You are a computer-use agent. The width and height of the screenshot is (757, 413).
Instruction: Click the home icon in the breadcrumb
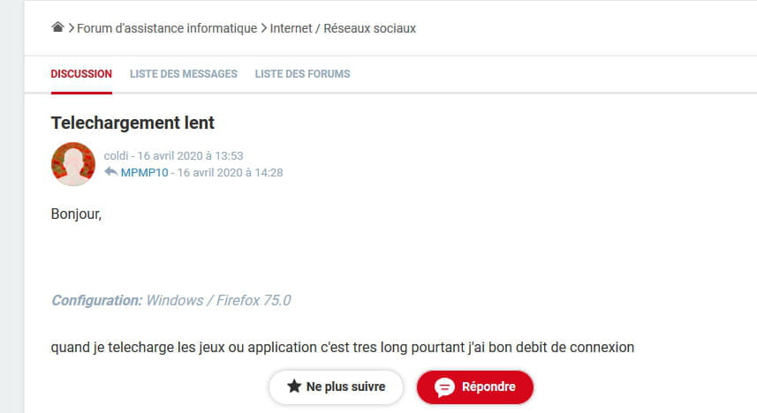coord(58,27)
